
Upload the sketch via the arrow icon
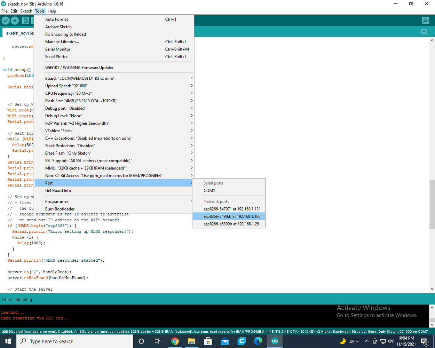pyautogui.click(x=15, y=21)
